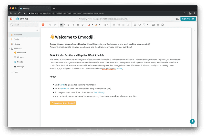
Task: Follow the See original link
Action: click(122, 19)
